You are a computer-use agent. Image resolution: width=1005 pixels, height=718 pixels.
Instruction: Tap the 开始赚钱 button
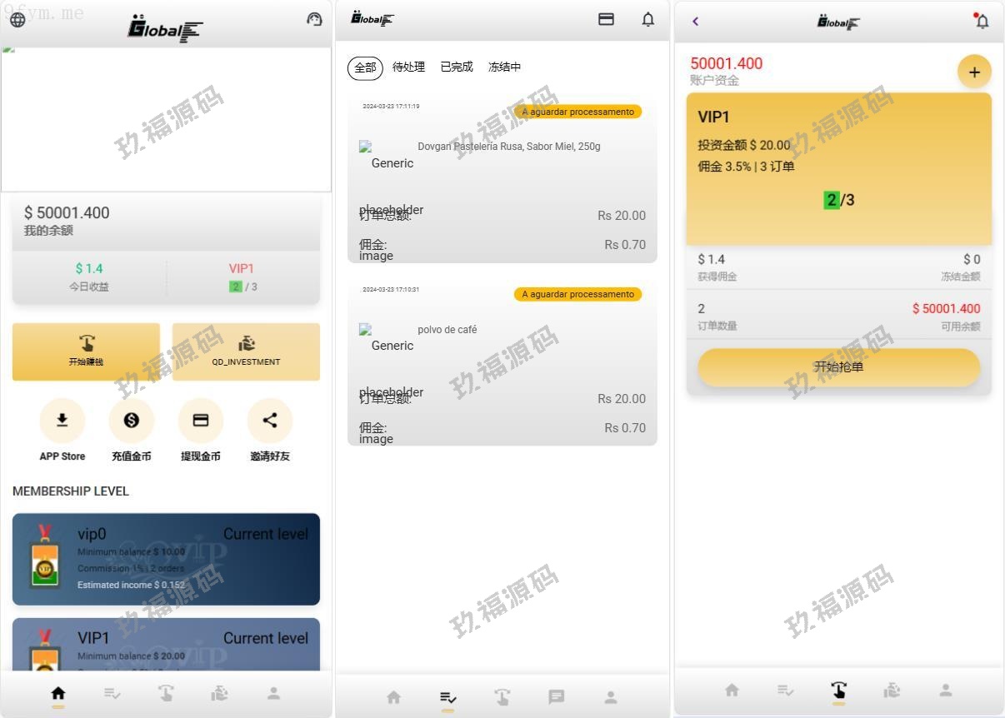[86, 352]
